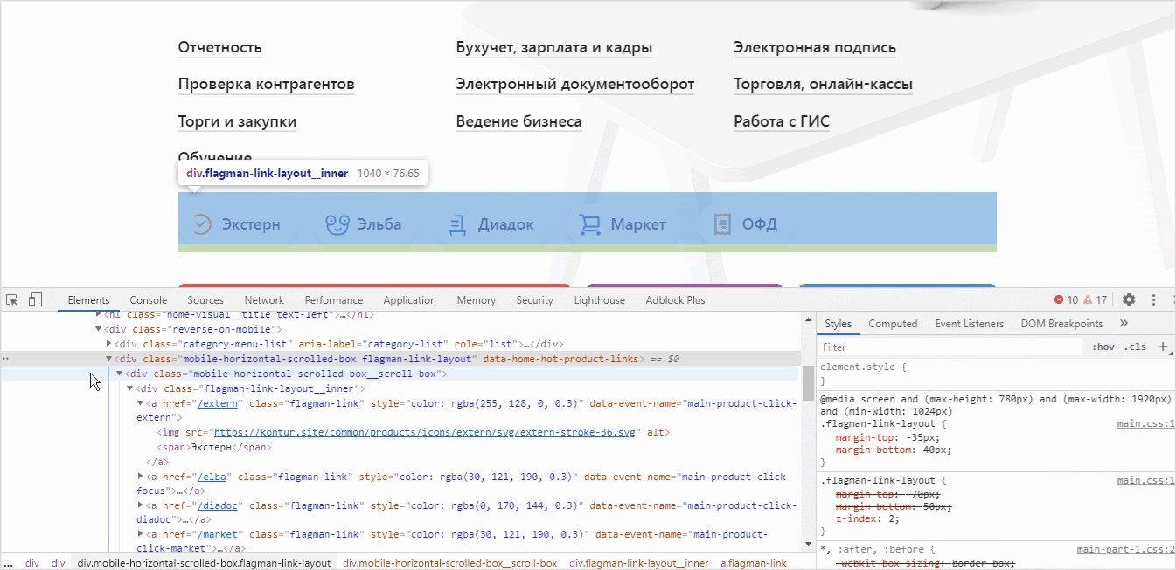Toggle the :hov element state panel
This screenshot has width=1176, height=570.
(x=1103, y=347)
